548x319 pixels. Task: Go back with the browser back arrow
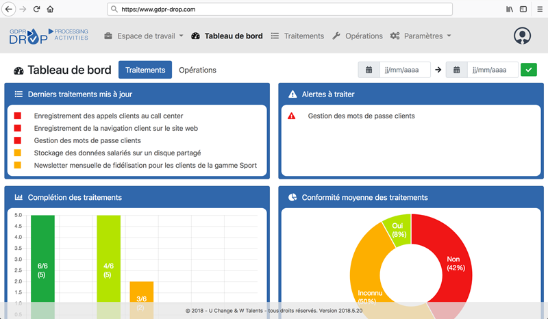(9, 9)
